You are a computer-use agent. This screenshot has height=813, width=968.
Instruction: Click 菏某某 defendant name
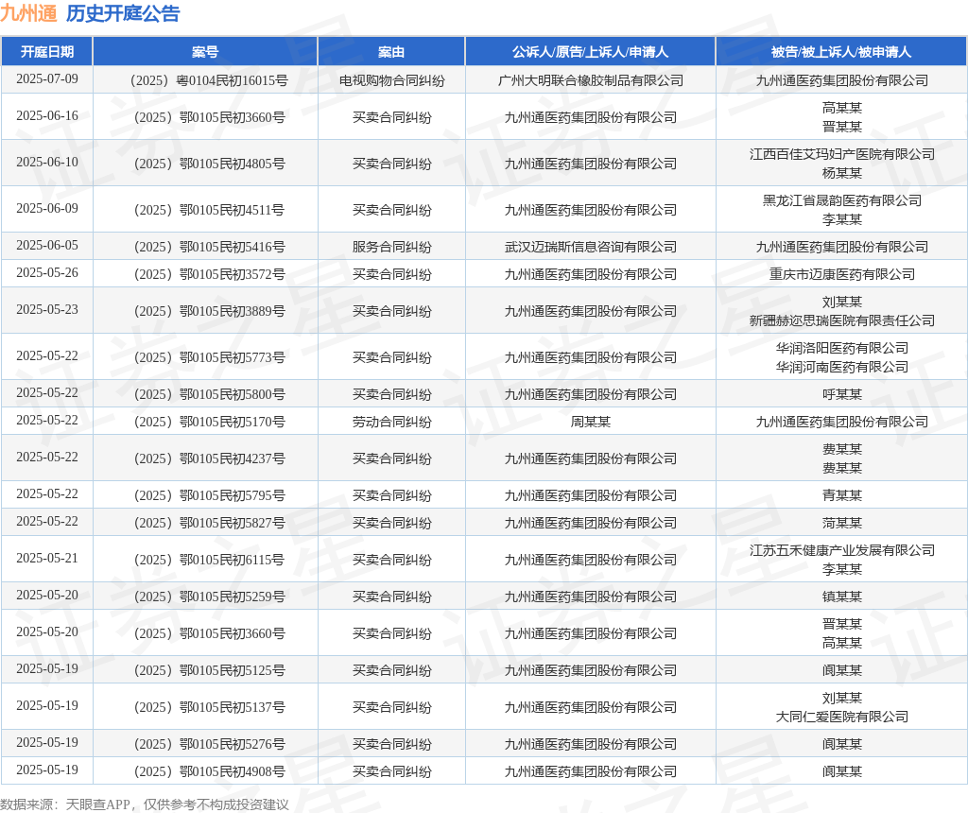point(842,524)
